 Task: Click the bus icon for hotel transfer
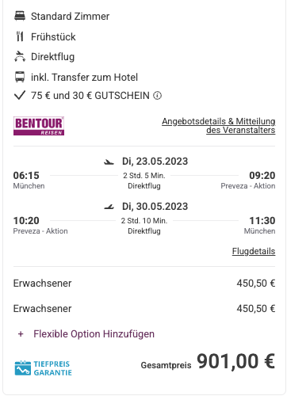20,77
